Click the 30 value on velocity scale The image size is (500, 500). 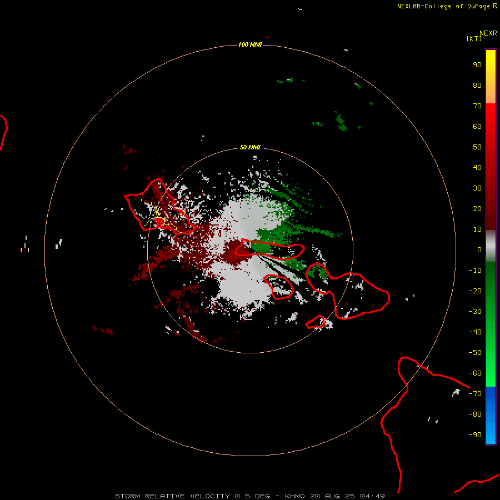tap(477, 188)
